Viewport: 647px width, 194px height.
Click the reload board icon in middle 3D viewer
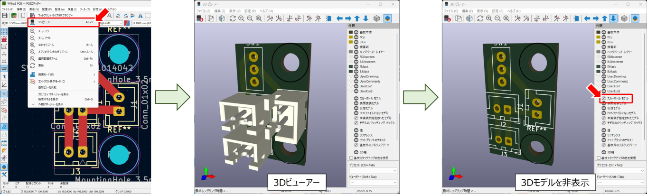[x=233, y=18]
